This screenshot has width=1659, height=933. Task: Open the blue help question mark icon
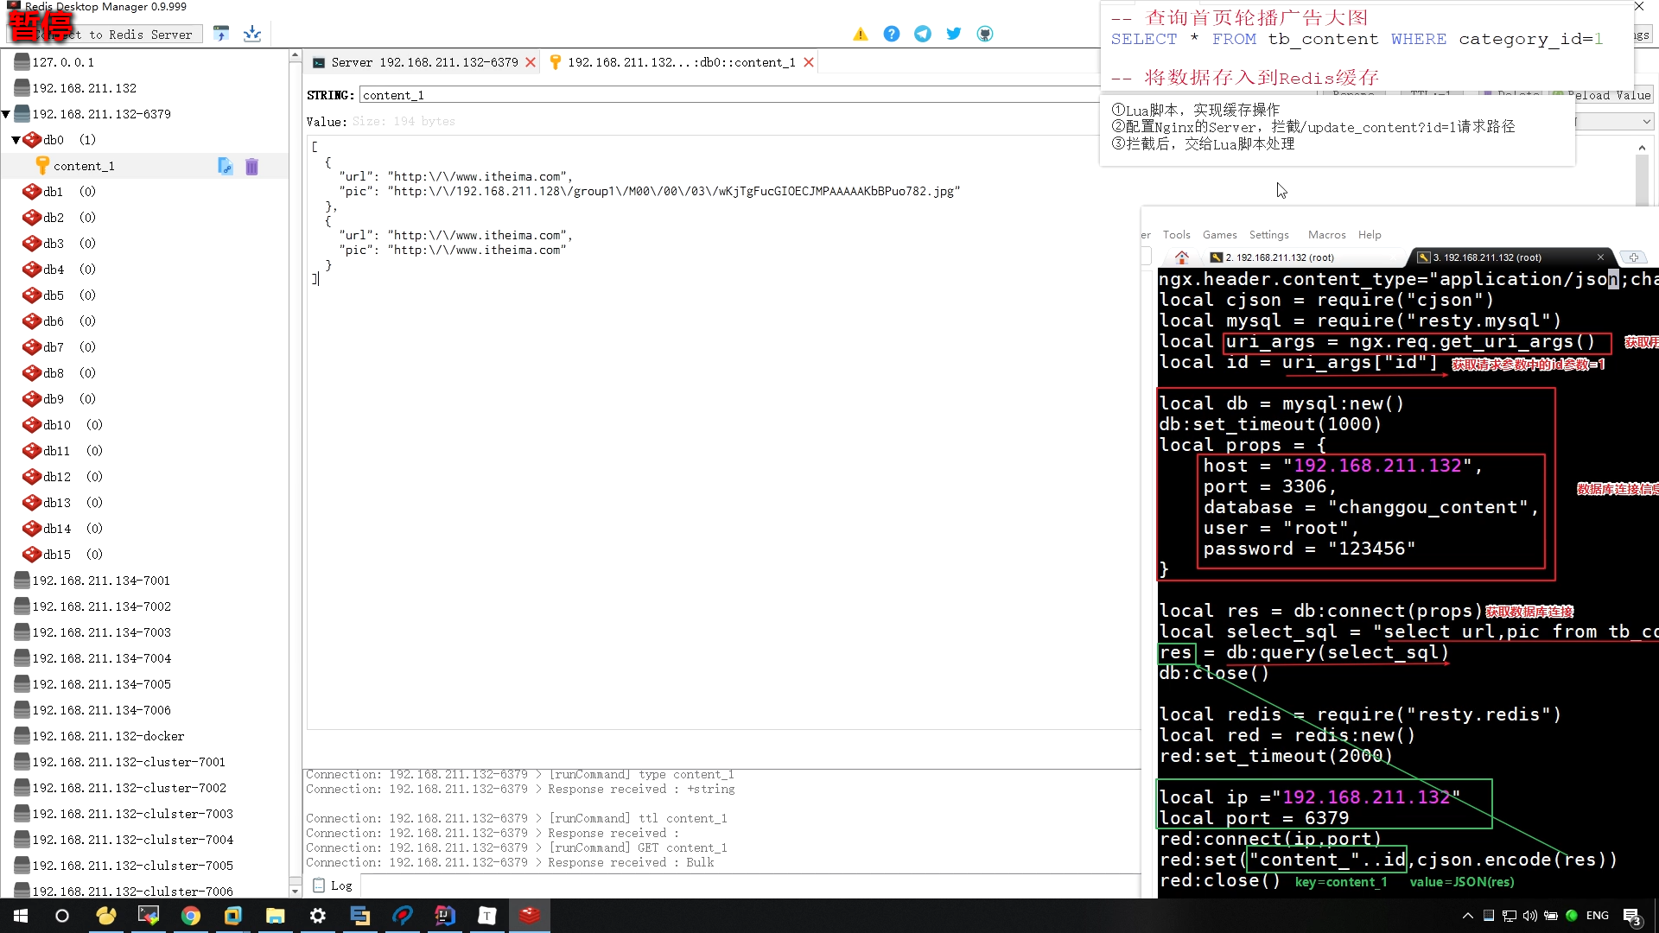click(x=891, y=34)
